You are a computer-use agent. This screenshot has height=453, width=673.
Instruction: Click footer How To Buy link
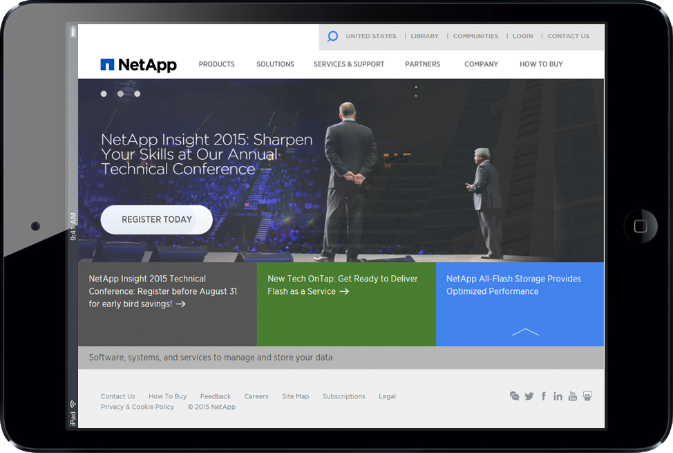(x=167, y=396)
